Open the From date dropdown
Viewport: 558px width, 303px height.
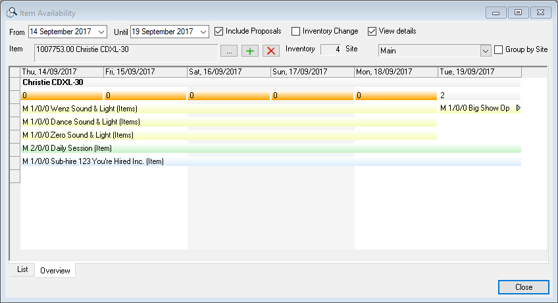(101, 31)
